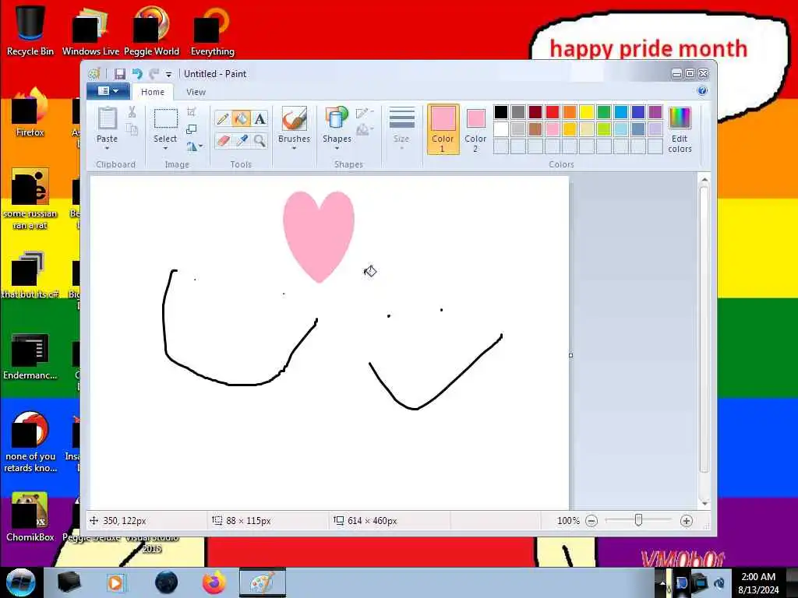Select the Pencil tool

point(222,119)
